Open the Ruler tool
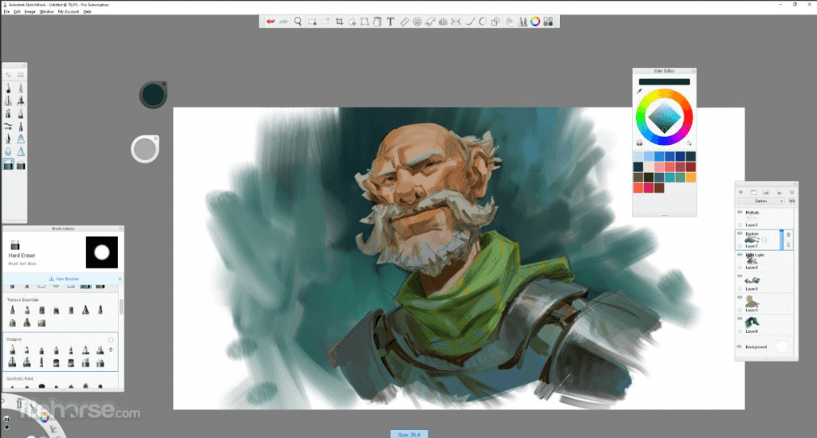The image size is (817, 438). [x=404, y=22]
